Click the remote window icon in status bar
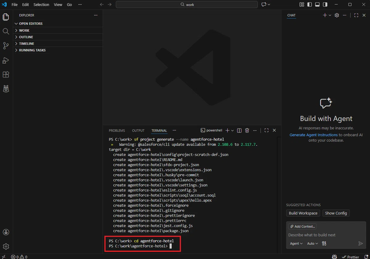The height and width of the screenshot is (259, 370). point(3,257)
